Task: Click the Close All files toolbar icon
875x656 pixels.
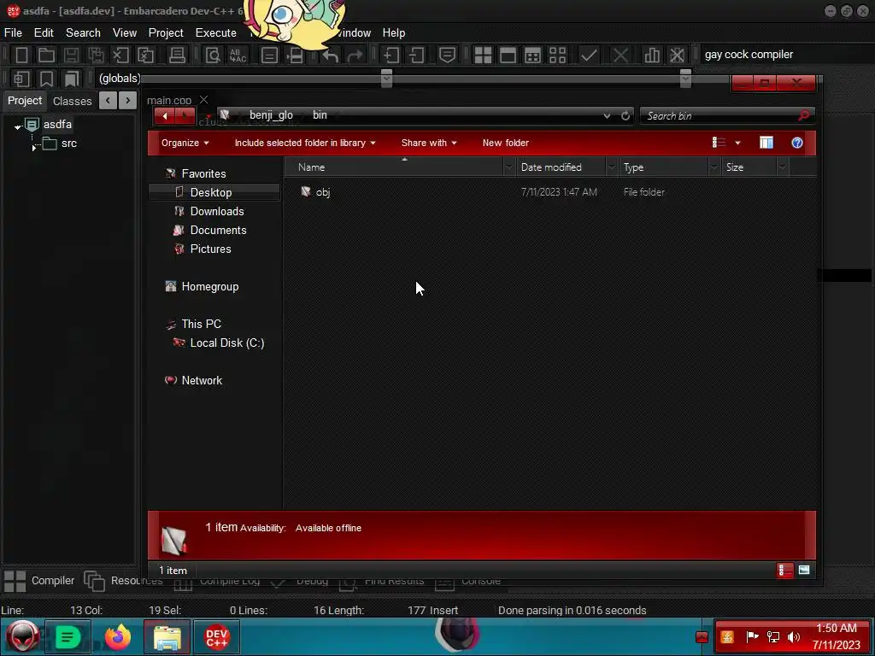Action: tap(145, 55)
